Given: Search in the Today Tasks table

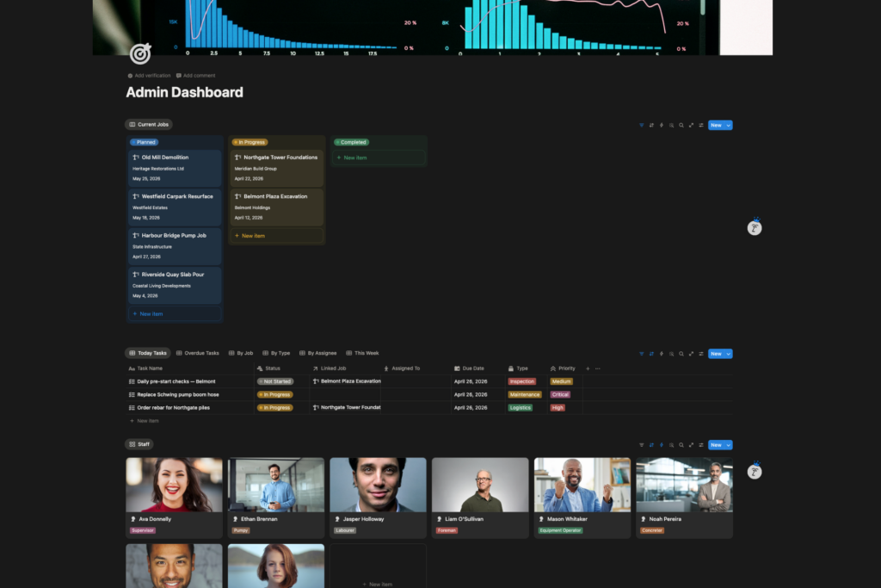Looking at the screenshot, I should (681, 354).
